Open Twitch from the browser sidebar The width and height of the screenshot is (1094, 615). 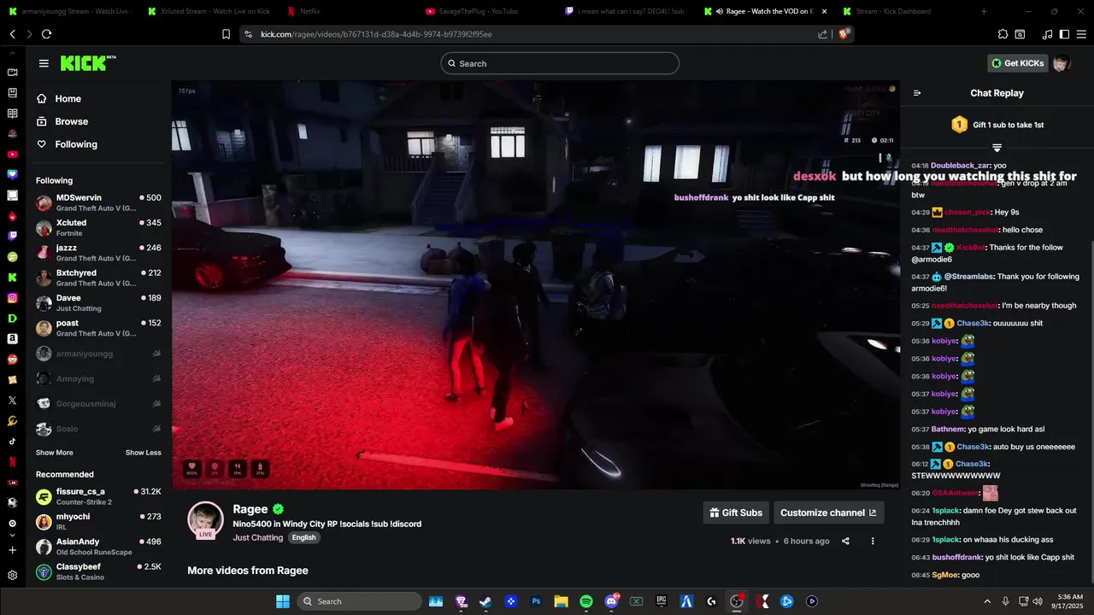12,237
